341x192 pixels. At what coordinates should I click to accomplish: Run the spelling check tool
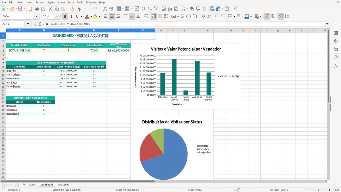[x=111, y=9]
